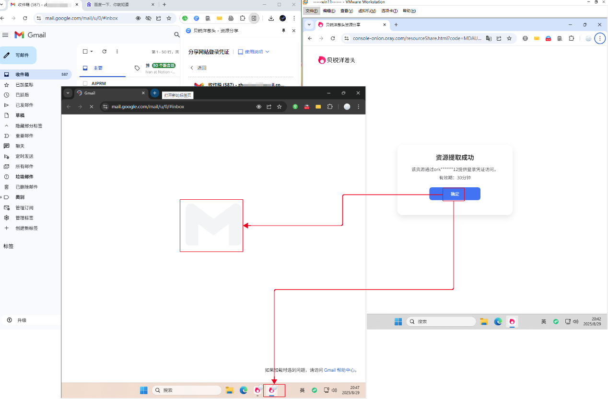Open extensions puzzle icon in light Chrome
608x399 pixels.
243,18
